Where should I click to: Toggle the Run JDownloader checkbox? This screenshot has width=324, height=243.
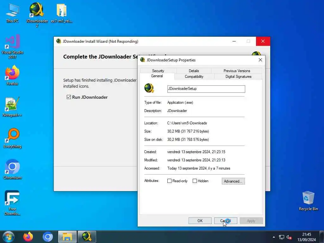69,97
